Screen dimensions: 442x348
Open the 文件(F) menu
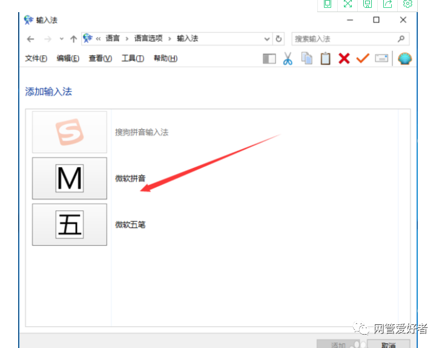[x=36, y=58]
